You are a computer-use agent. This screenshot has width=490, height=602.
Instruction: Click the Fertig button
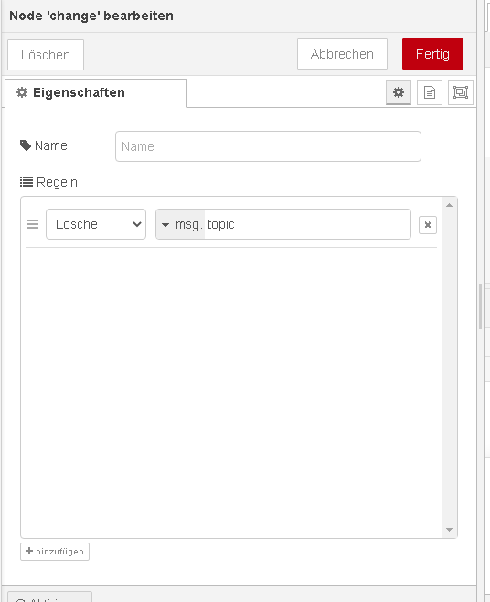pyautogui.click(x=432, y=54)
